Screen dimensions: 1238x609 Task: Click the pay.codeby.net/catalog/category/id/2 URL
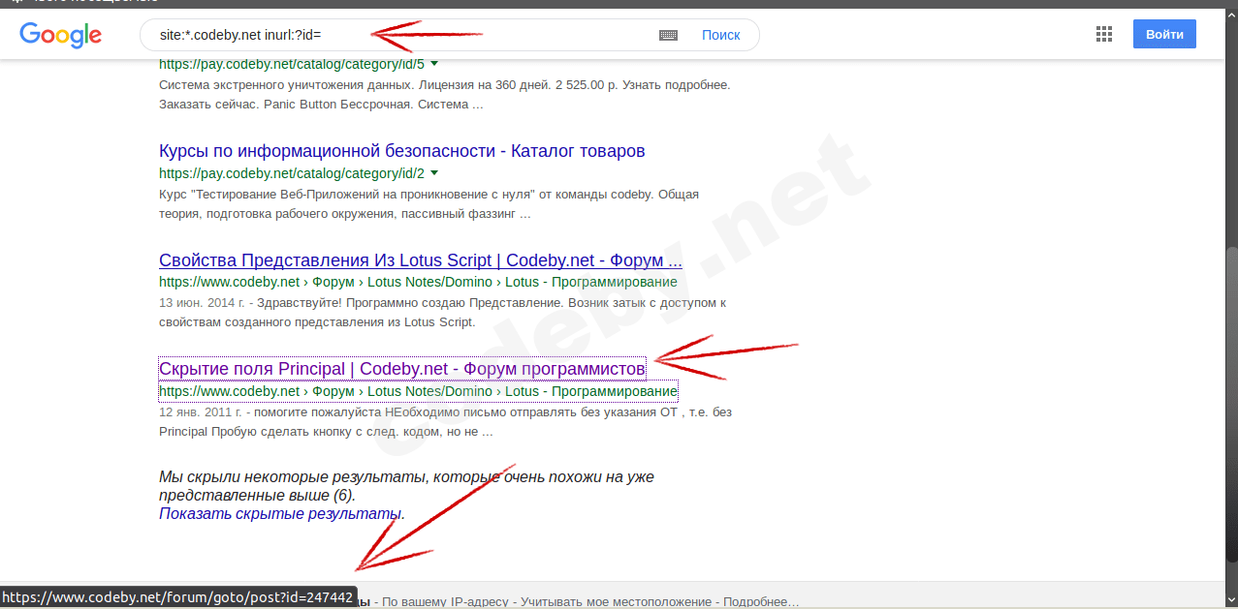pos(292,174)
